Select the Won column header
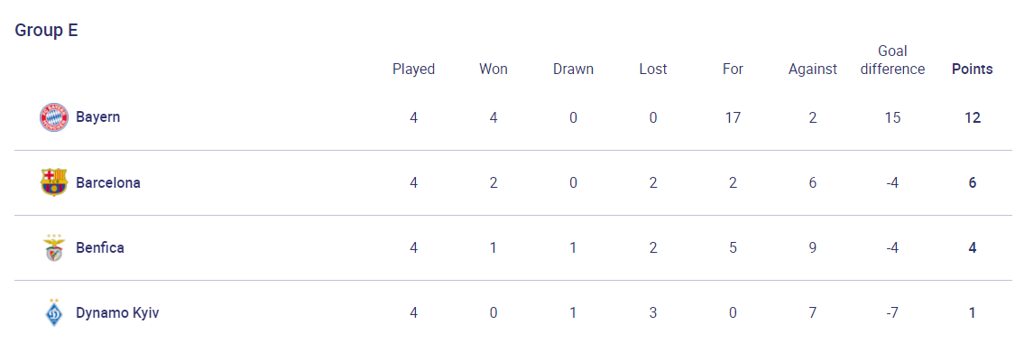 point(494,70)
